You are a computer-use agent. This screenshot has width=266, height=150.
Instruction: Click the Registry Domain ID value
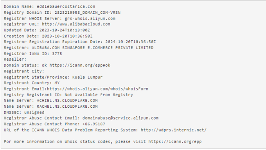point(88,13)
